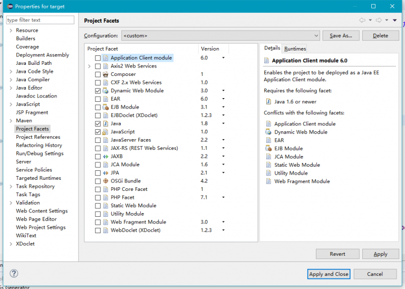
Task: Click the PHP Core Facet icon
Action: 105,189
